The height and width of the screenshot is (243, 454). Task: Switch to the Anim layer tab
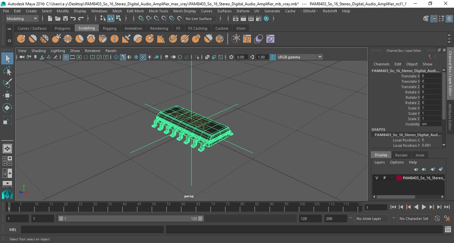coord(420,155)
